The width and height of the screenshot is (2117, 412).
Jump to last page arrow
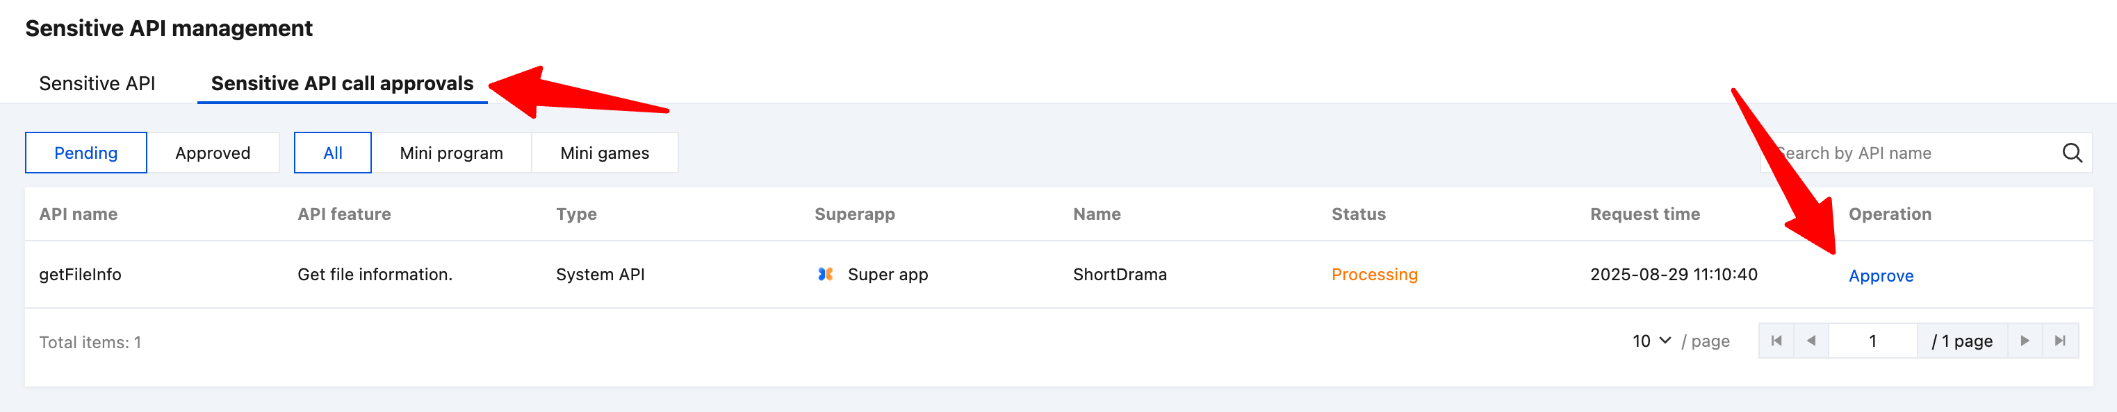pos(2059,341)
